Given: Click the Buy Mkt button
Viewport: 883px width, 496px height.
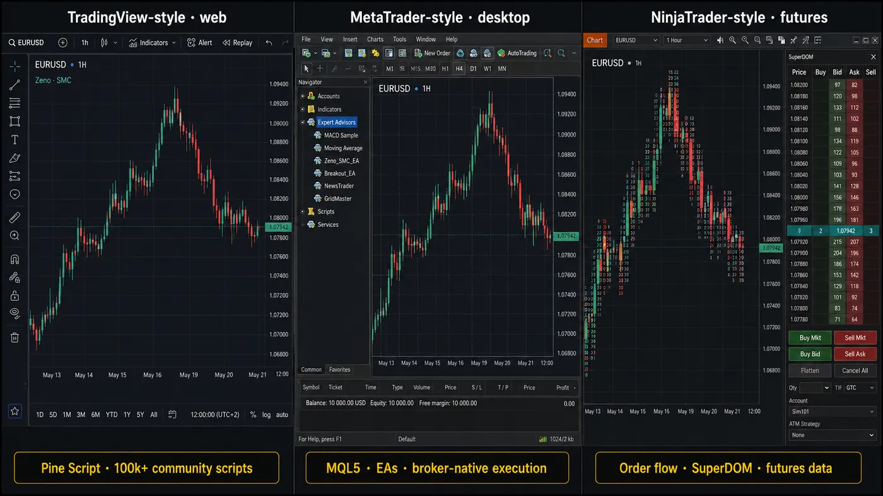Looking at the screenshot, I should click(x=810, y=338).
